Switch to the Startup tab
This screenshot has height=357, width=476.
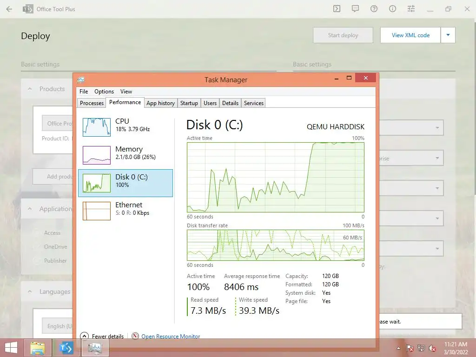click(x=189, y=103)
